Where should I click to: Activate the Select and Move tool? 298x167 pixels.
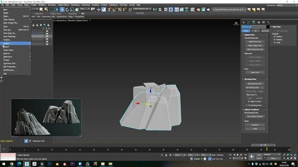(x=62, y=9)
